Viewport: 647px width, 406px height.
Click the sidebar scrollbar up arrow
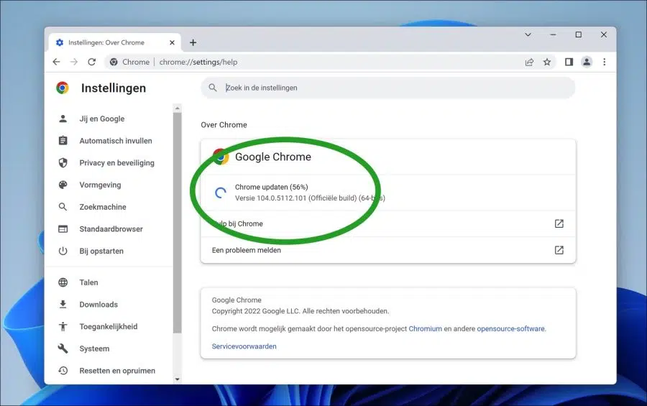pos(178,109)
